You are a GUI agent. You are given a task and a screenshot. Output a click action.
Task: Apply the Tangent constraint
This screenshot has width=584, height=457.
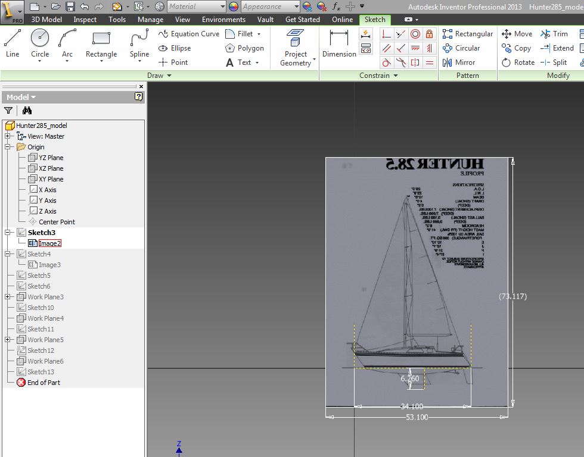[386, 62]
